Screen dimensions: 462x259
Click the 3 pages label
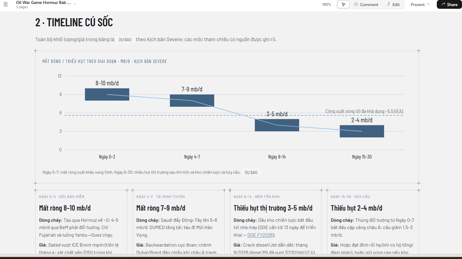click(22, 7)
